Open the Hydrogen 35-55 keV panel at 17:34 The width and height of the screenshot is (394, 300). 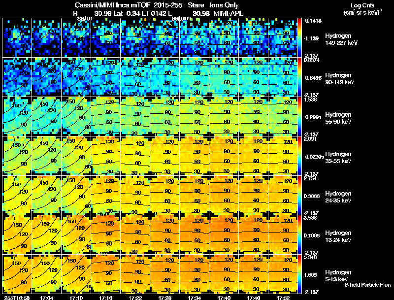[x=195, y=156]
